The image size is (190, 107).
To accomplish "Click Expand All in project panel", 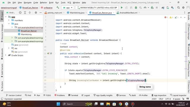I will 25,12.
